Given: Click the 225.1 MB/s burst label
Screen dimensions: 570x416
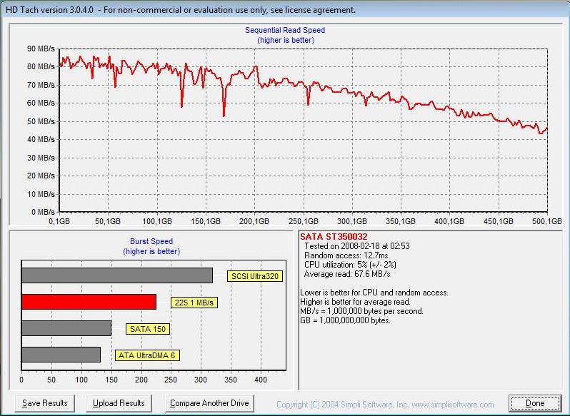Looking at the screenshot, I should [x=194, y=303].
